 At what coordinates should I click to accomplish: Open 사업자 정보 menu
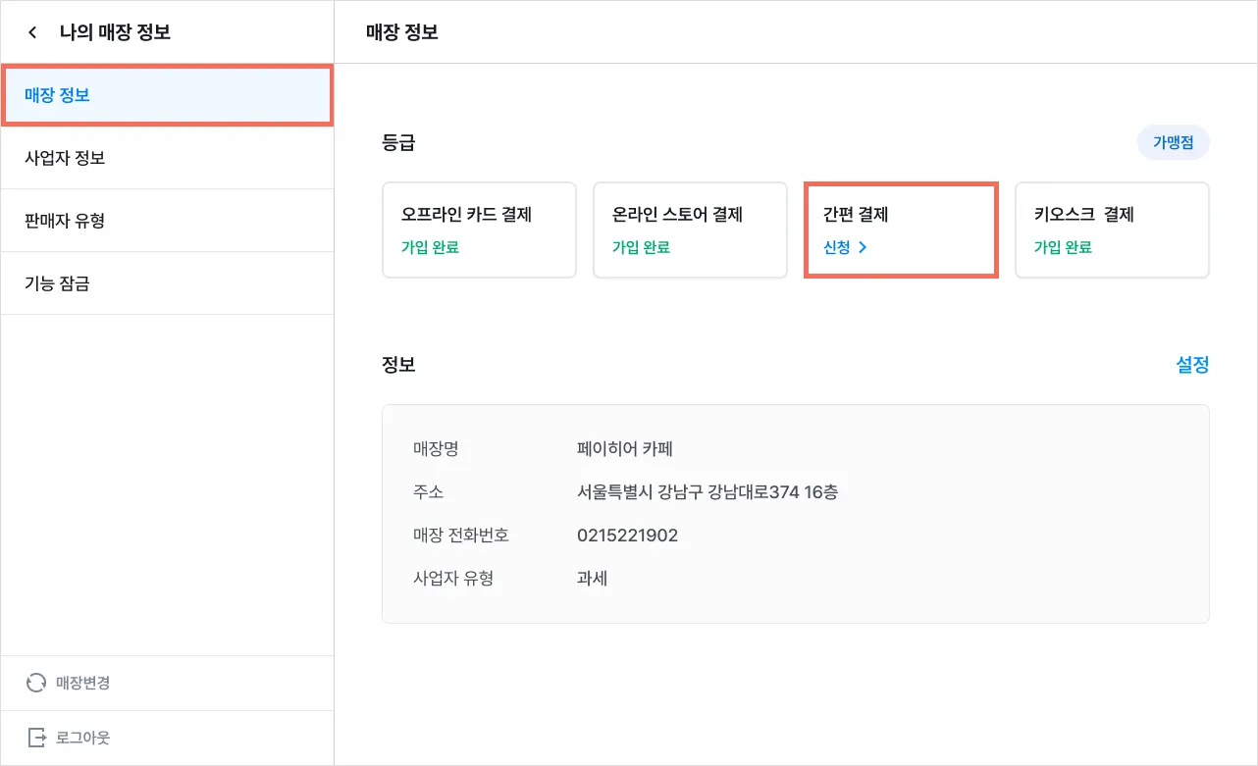click(x=167, y=158)
